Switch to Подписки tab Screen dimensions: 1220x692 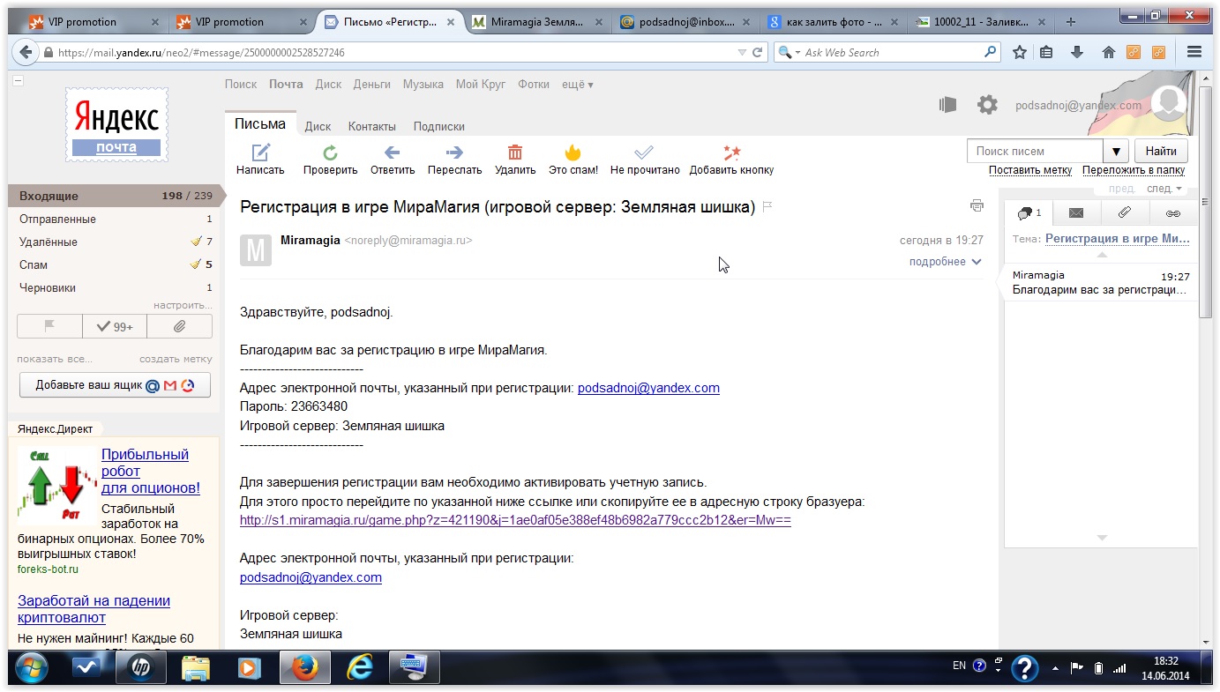click(439, 126)
